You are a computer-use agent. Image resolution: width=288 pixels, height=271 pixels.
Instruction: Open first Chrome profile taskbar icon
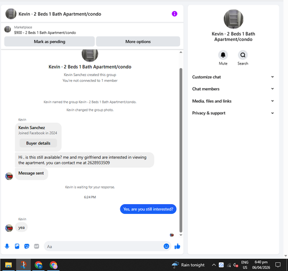[39, 265]
